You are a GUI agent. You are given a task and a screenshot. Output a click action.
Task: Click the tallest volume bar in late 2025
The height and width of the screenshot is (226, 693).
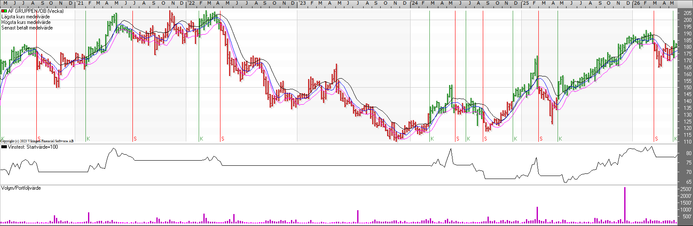pyautogui.click(x=625, y=205)
